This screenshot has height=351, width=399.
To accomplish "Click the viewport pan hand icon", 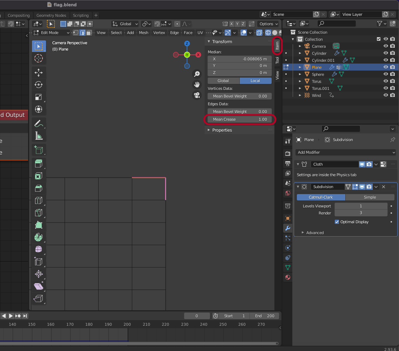I will coord(197,85).
